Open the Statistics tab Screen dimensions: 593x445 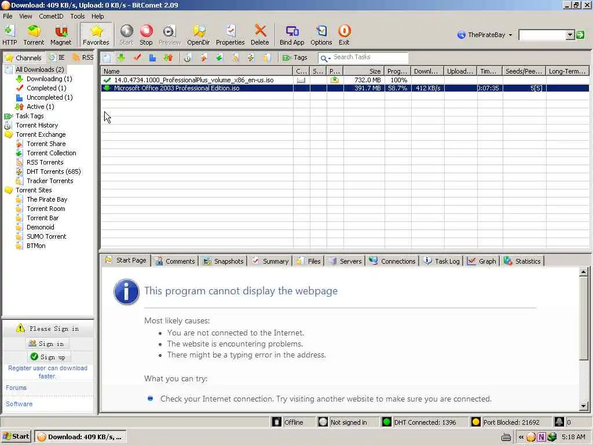[x=522, y=261]
